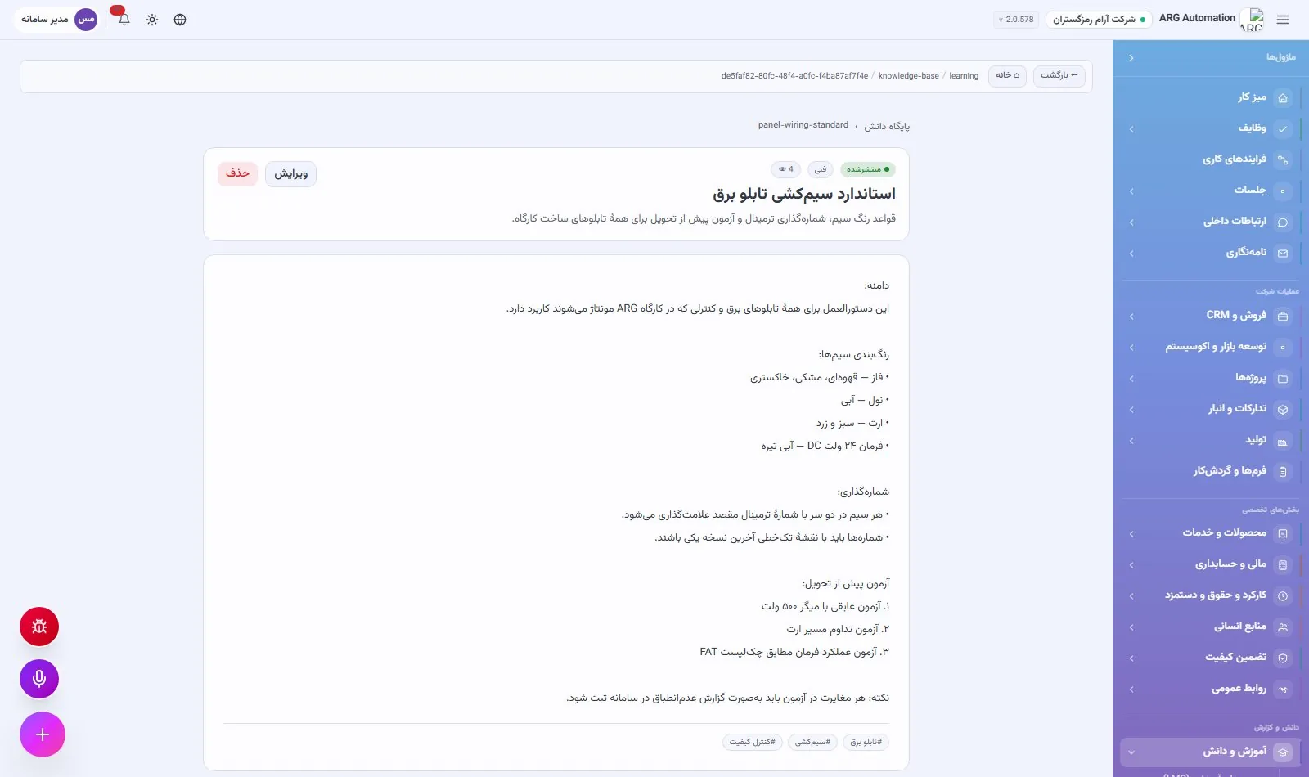The image size is (1309, 777).
Task: Toggle light/dark theme sun icon
Action: tap(152, 20)
